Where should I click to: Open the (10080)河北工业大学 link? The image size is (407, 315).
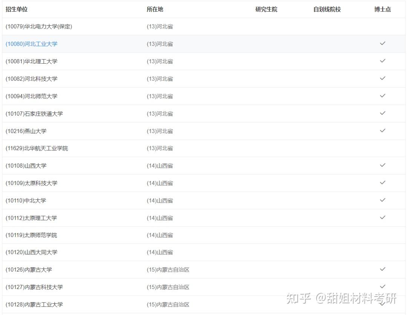click(x=31, y=44)
